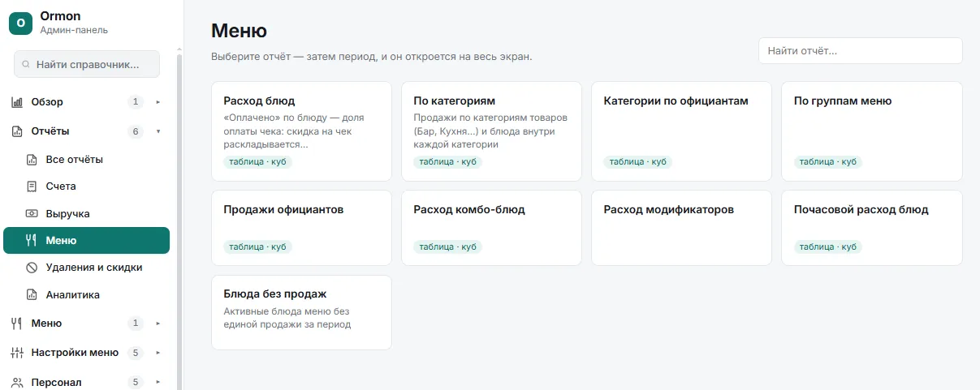Open the По категориям report card
Viewport: 980px width, 390px height.
pyautogui.click(x=491, y=131)
